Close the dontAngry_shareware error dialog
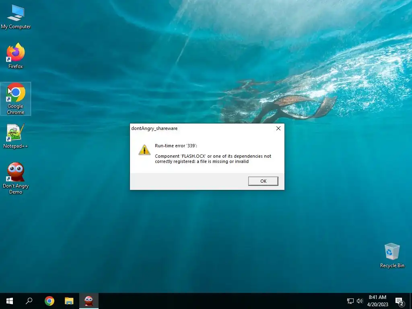 (278, 128)
